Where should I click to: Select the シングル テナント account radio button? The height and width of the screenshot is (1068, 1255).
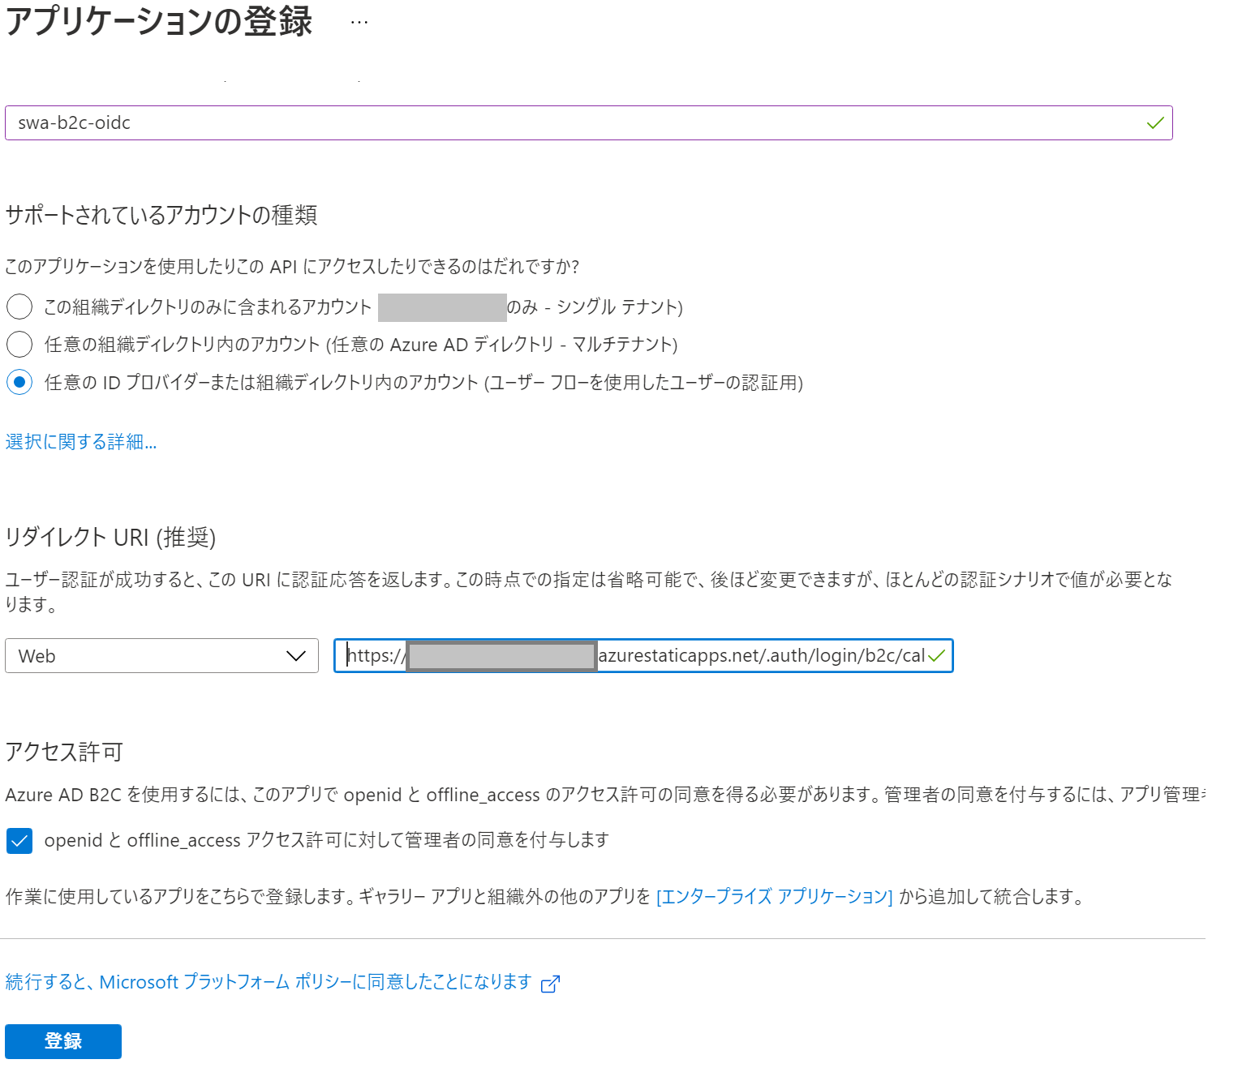[x=19, y=307]
